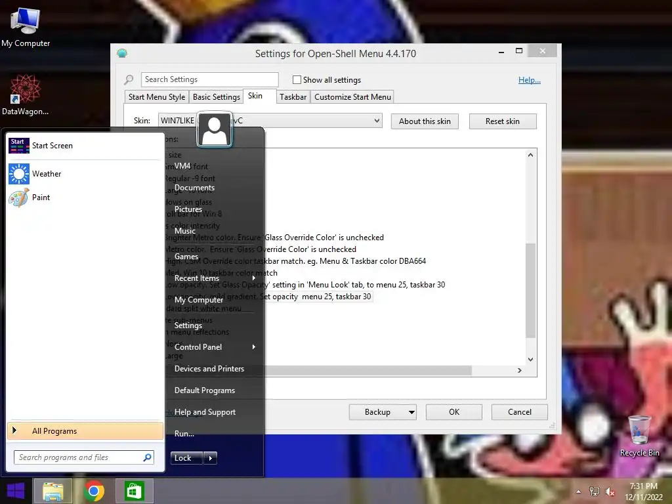672x504 pixels.
Task: Click the About this skin button
Action: click(x=425, y=121)
